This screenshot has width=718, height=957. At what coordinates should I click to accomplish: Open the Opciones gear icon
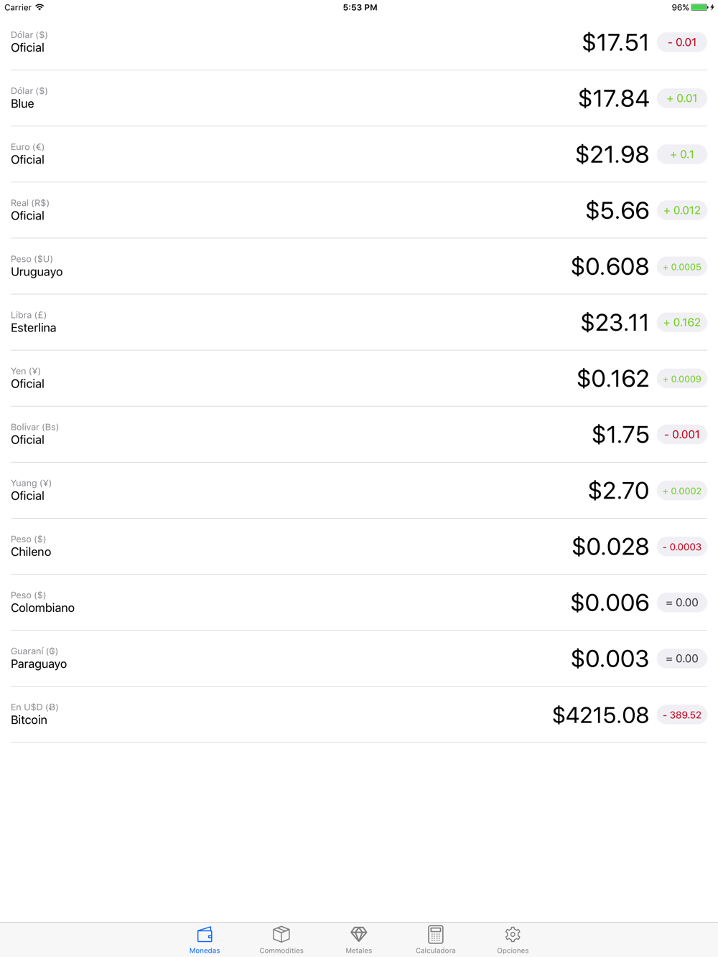[513, 934]
